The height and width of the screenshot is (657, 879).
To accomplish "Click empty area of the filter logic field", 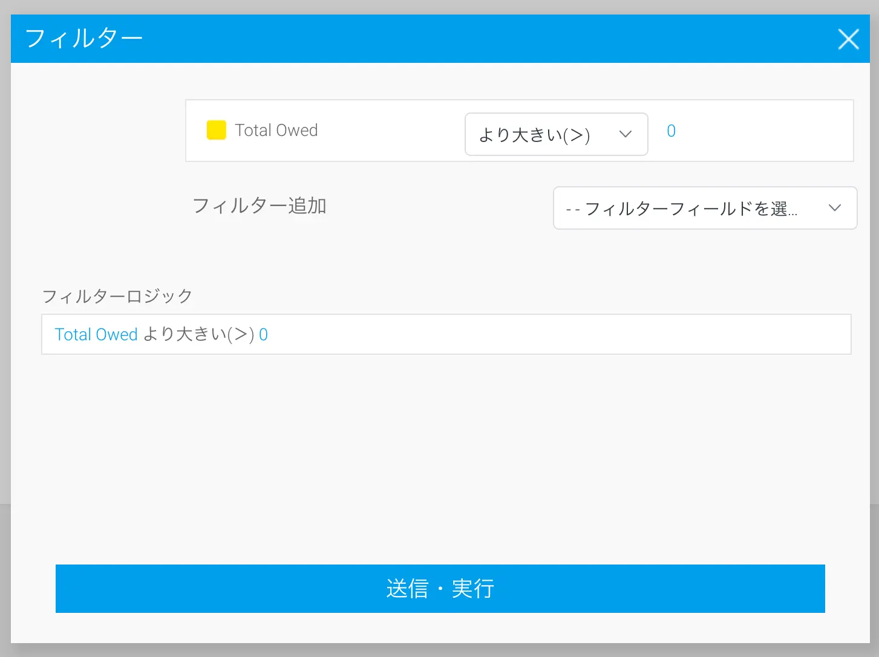I will [x=544, y=334].
